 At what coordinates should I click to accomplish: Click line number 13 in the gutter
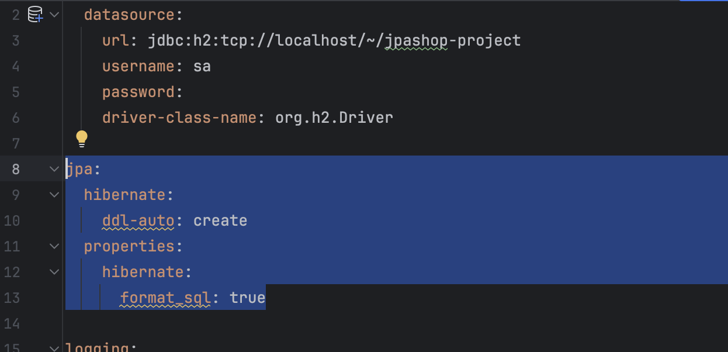pos(12,298)
